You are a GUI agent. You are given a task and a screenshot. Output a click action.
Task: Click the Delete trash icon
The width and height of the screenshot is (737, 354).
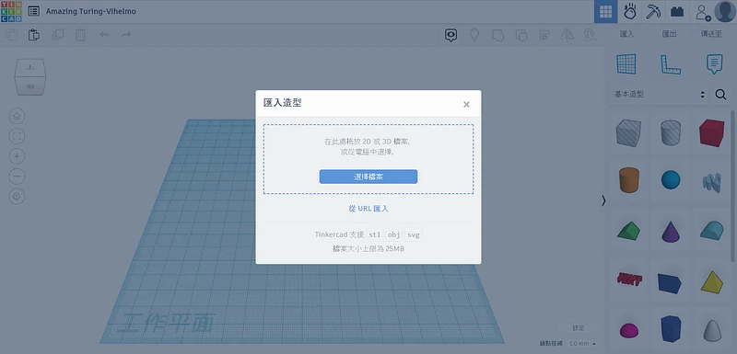(81, 35)
